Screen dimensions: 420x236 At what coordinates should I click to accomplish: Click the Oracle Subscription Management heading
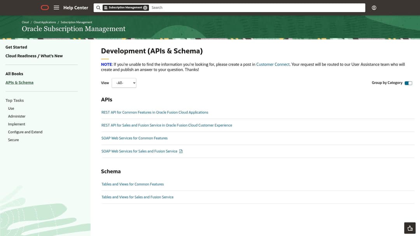73,29
